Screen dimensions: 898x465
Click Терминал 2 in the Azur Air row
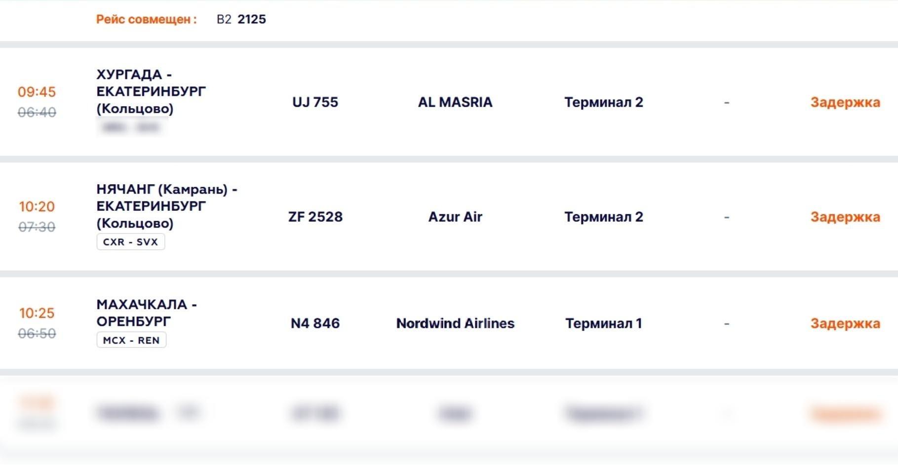tap(603, 217)
